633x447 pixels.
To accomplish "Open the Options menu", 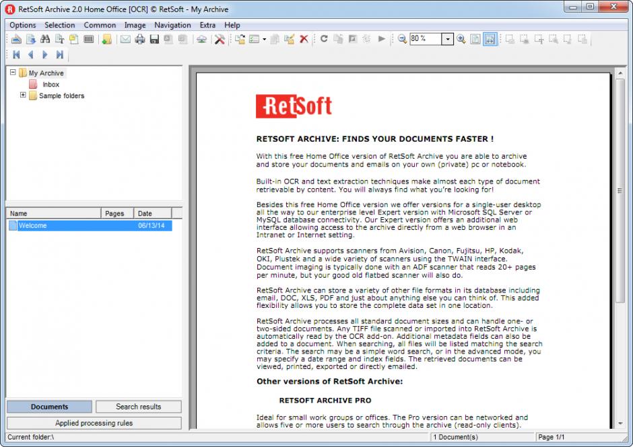I will [x=23, y=25].
